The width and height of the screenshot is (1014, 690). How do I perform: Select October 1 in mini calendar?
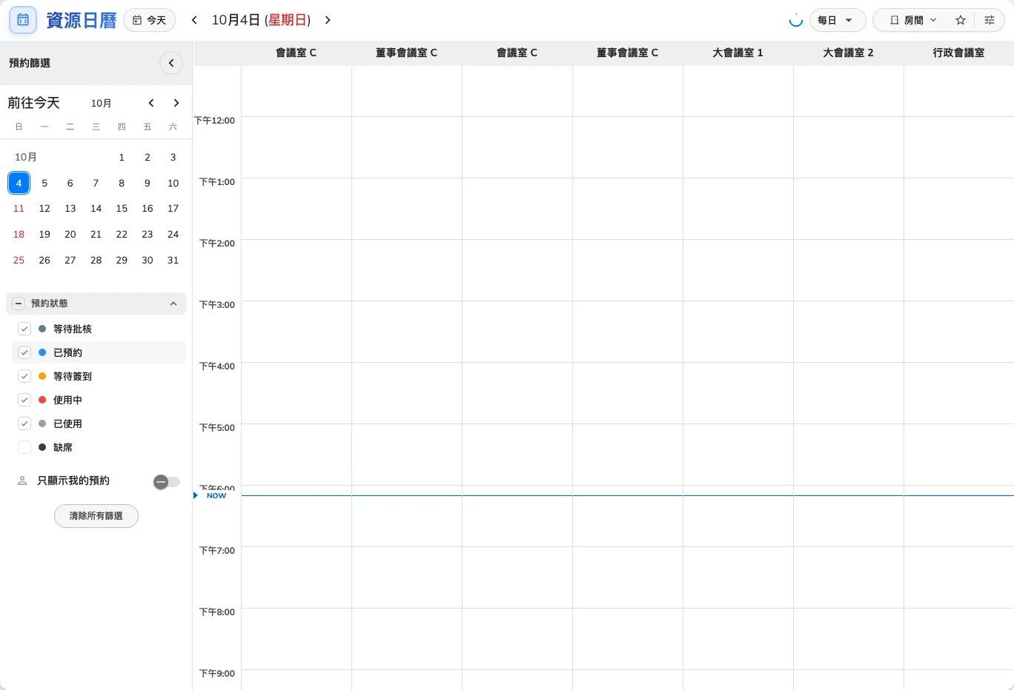tap(122, 157)
